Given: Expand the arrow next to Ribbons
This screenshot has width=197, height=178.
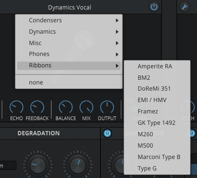Looking at the screenshot, I should (117, 66).
